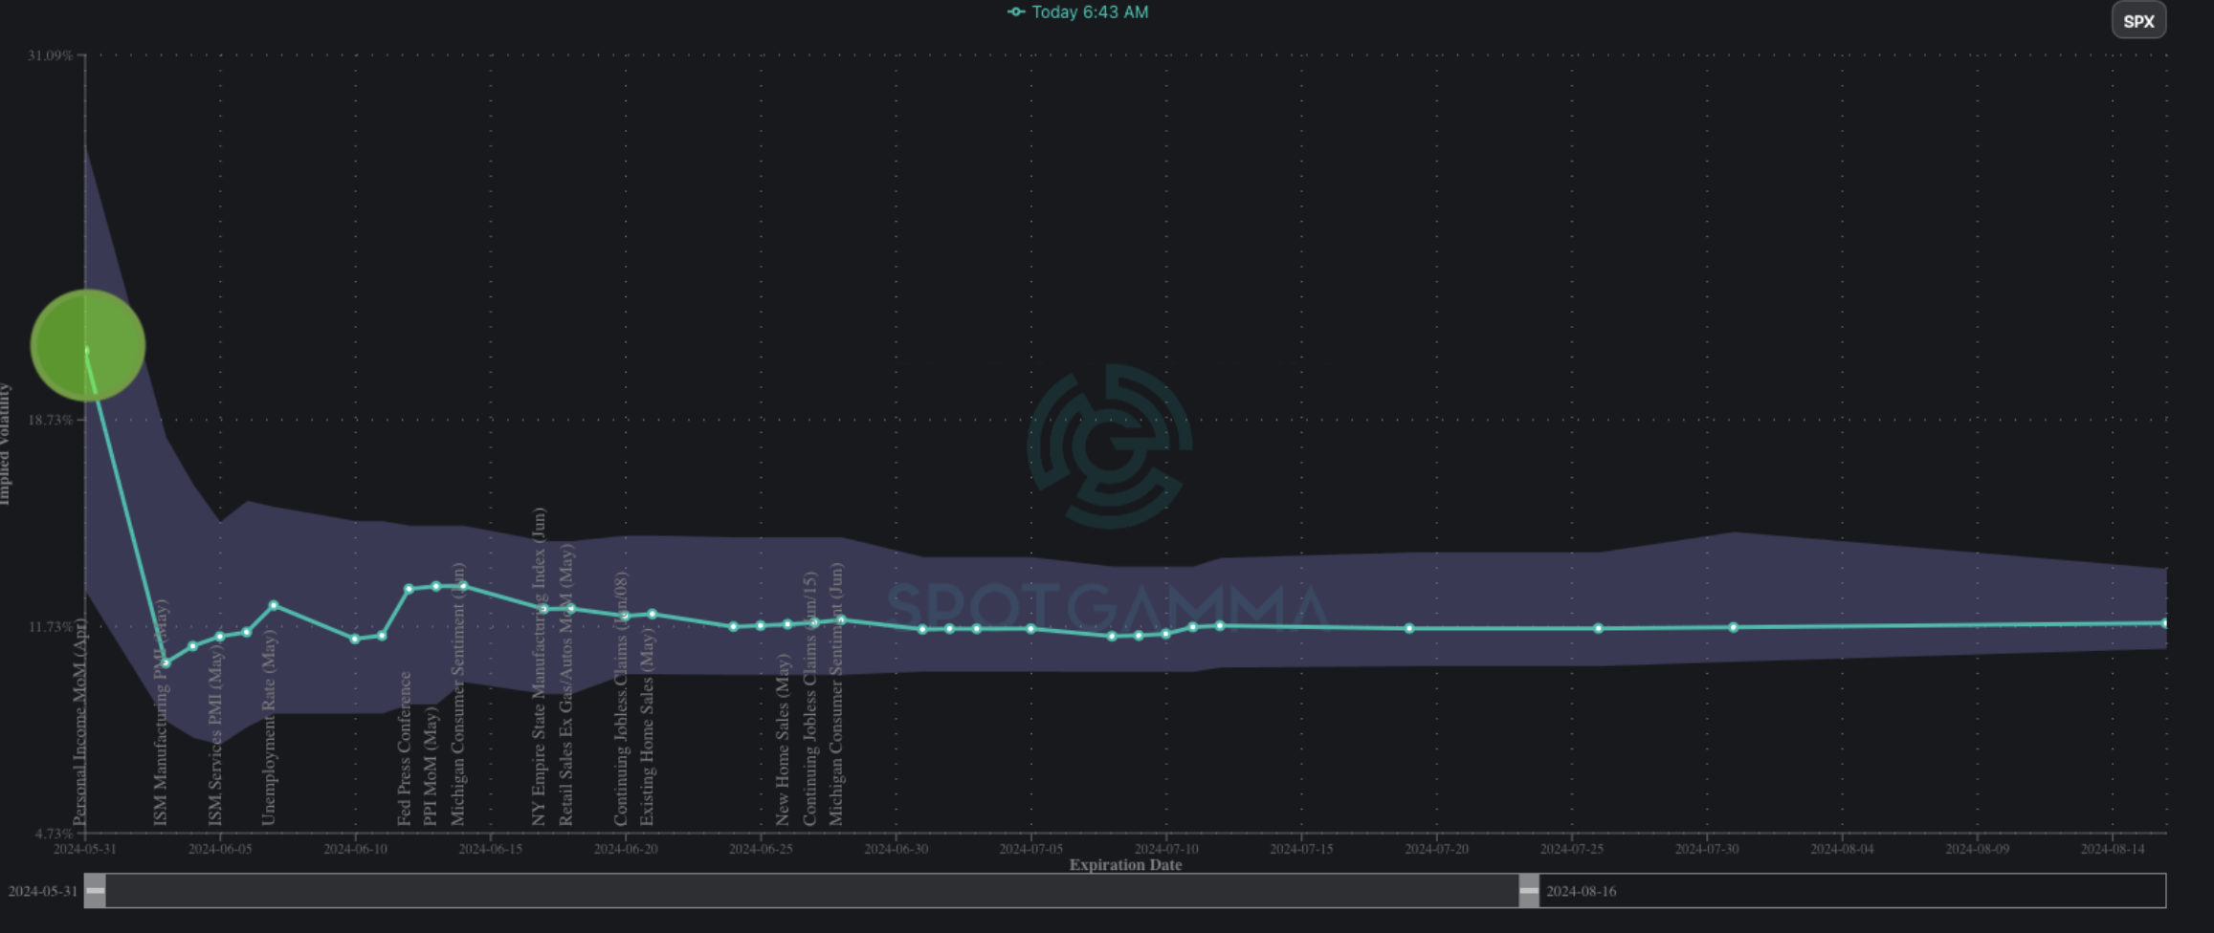Screen dimensions: 2214x933
Task: Click the SPX ticker button
Action: 2138,21
